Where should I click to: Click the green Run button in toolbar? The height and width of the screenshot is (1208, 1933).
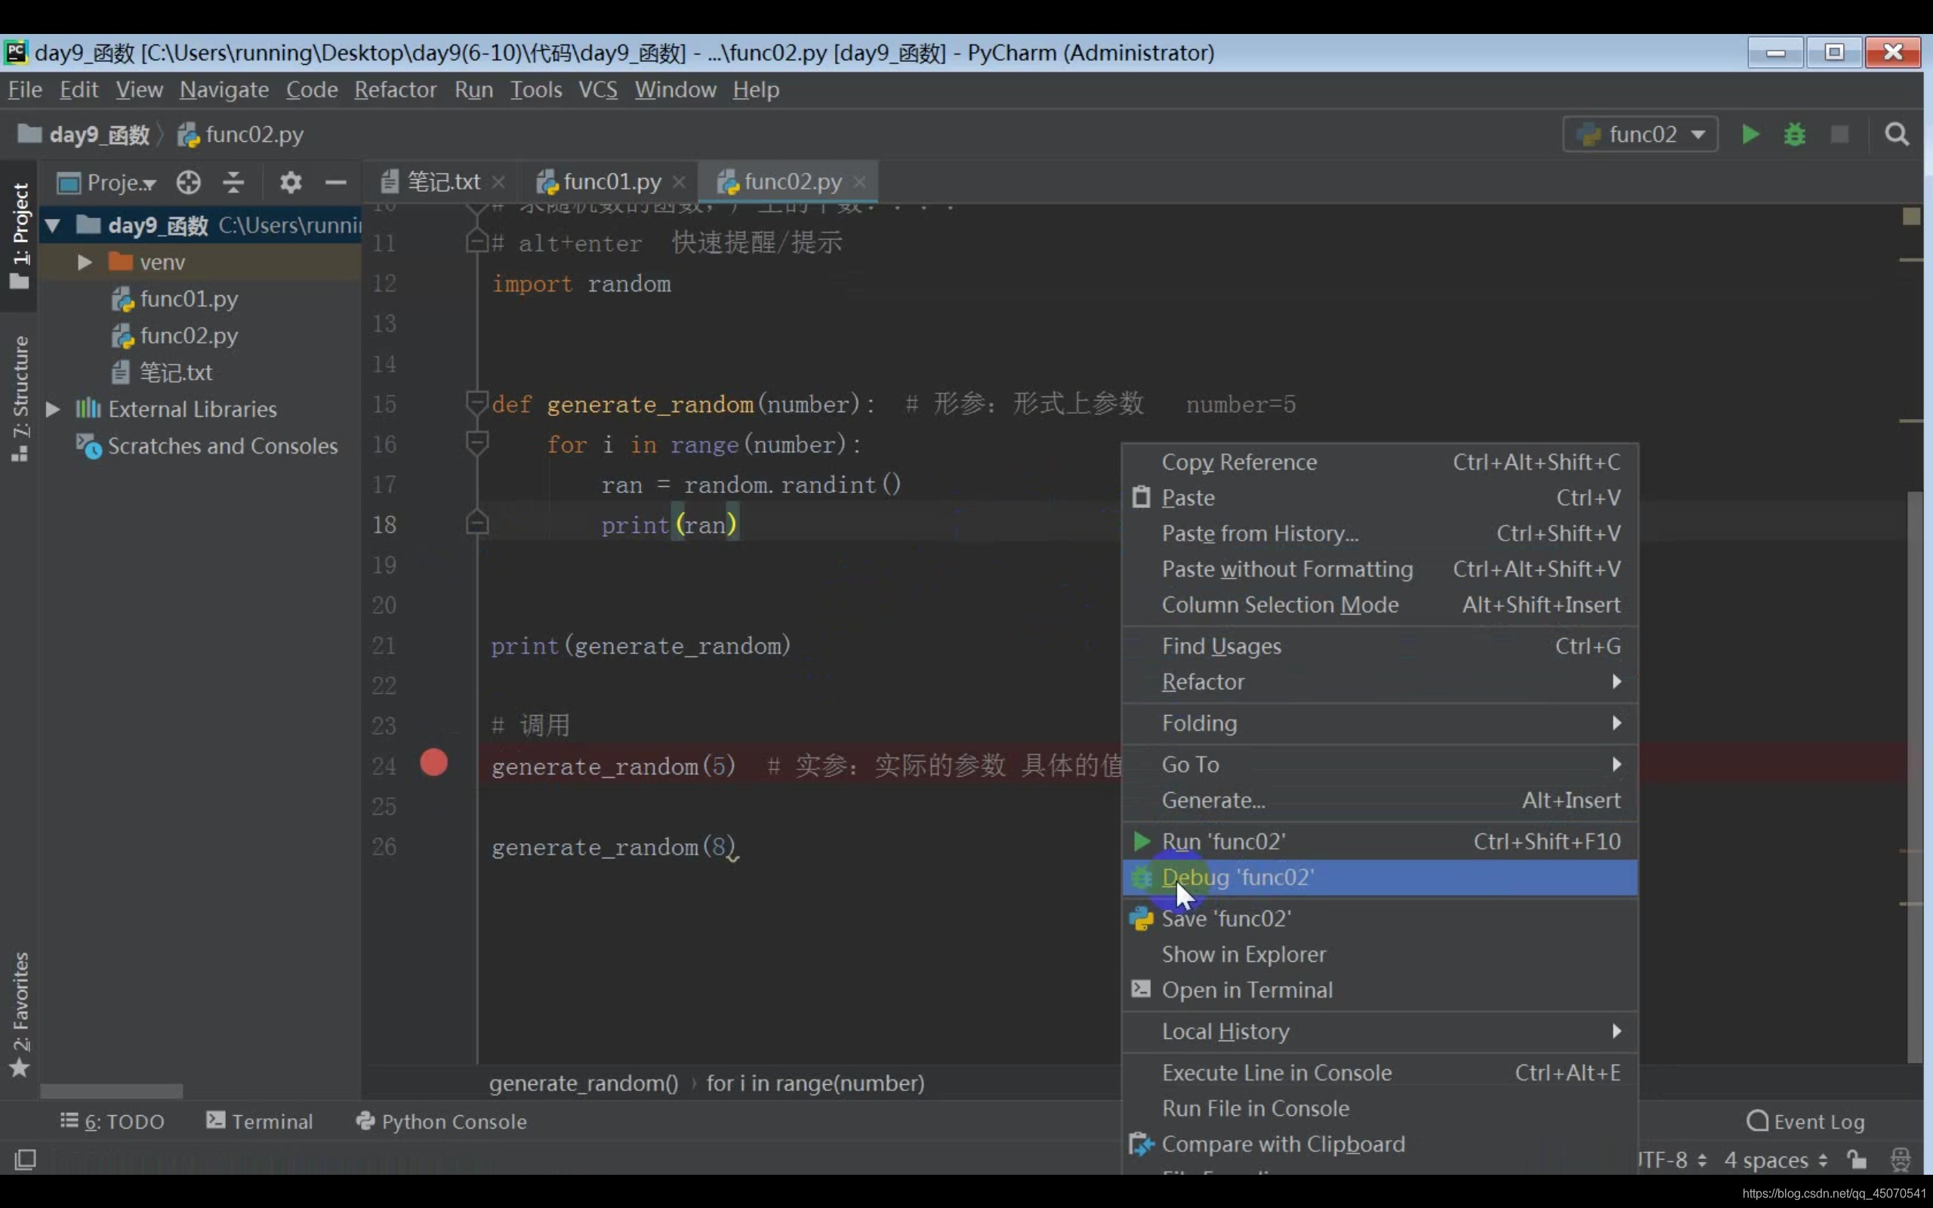point(1750,134)
